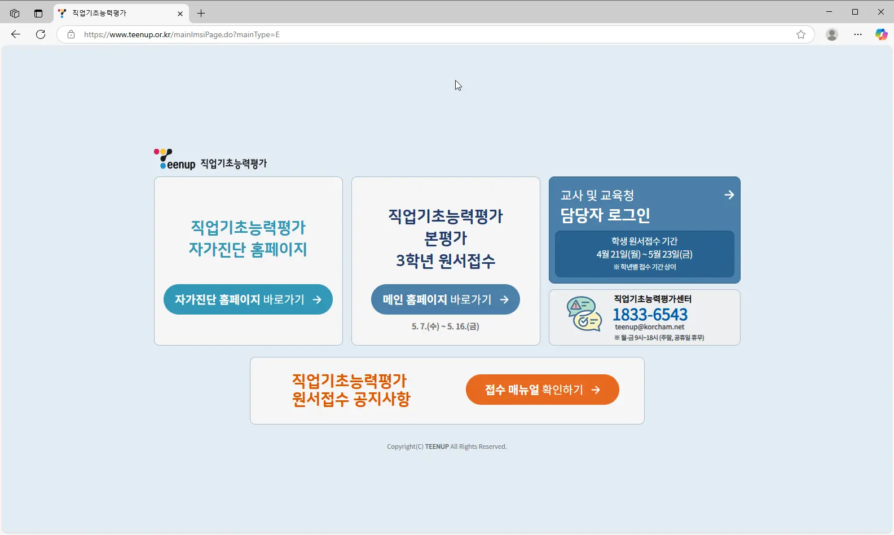The width and height of the screenshot is (894, 535).
Task: Click 학생 원서접수 기간 date box
Action: 645,254
